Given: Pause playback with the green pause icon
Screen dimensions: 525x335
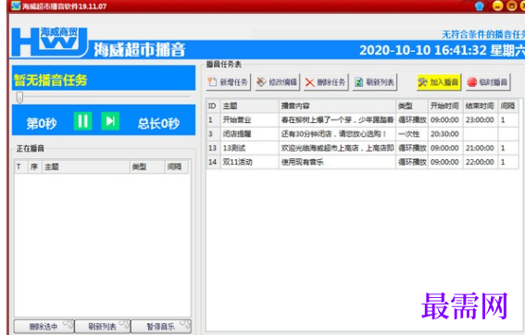Looking at the screenshot, I should click(x=82, y=121).
